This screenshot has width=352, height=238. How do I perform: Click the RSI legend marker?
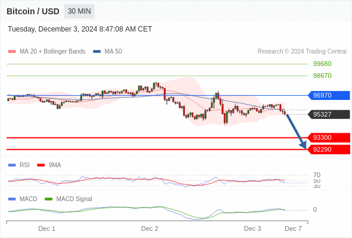(x=12, y=165)
